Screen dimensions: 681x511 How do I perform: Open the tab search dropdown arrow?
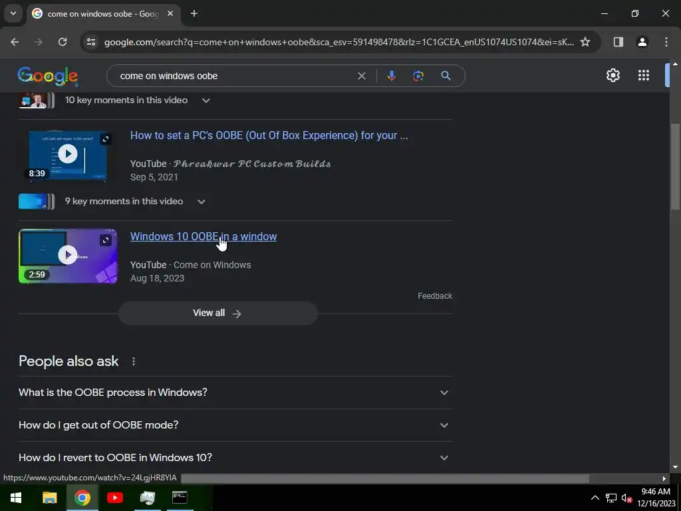click(x=13, y=13)
